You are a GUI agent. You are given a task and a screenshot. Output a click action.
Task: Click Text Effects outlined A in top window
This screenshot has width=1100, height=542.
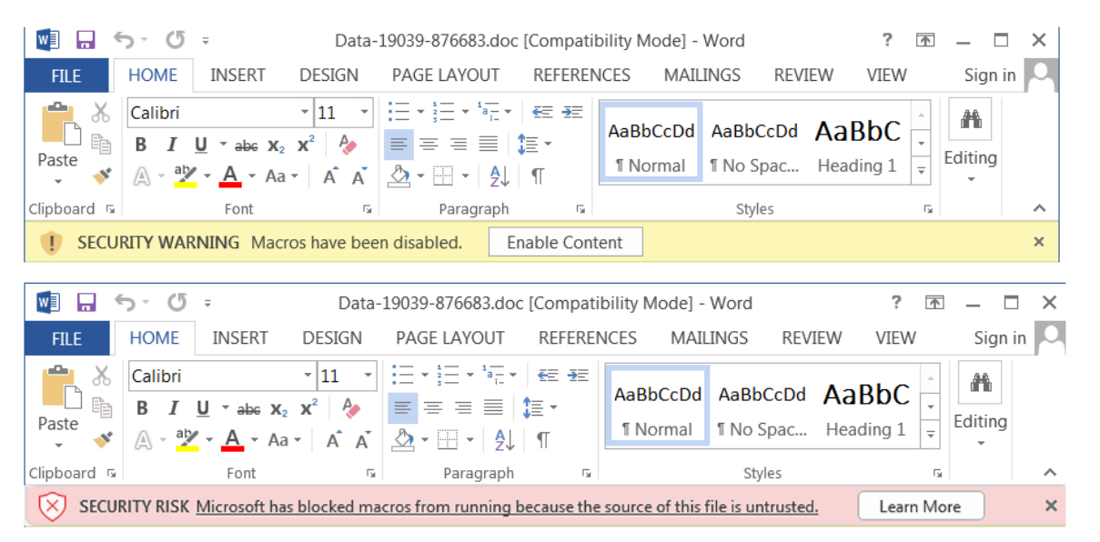click(142, 176)
